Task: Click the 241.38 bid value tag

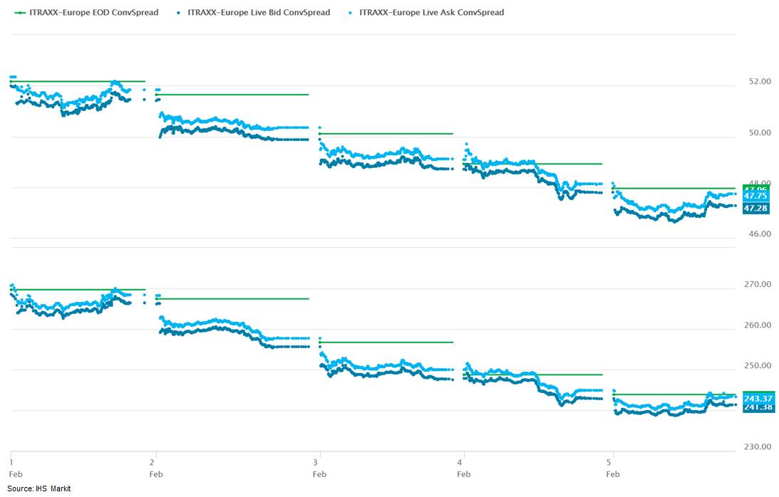Action: (755, 407)
